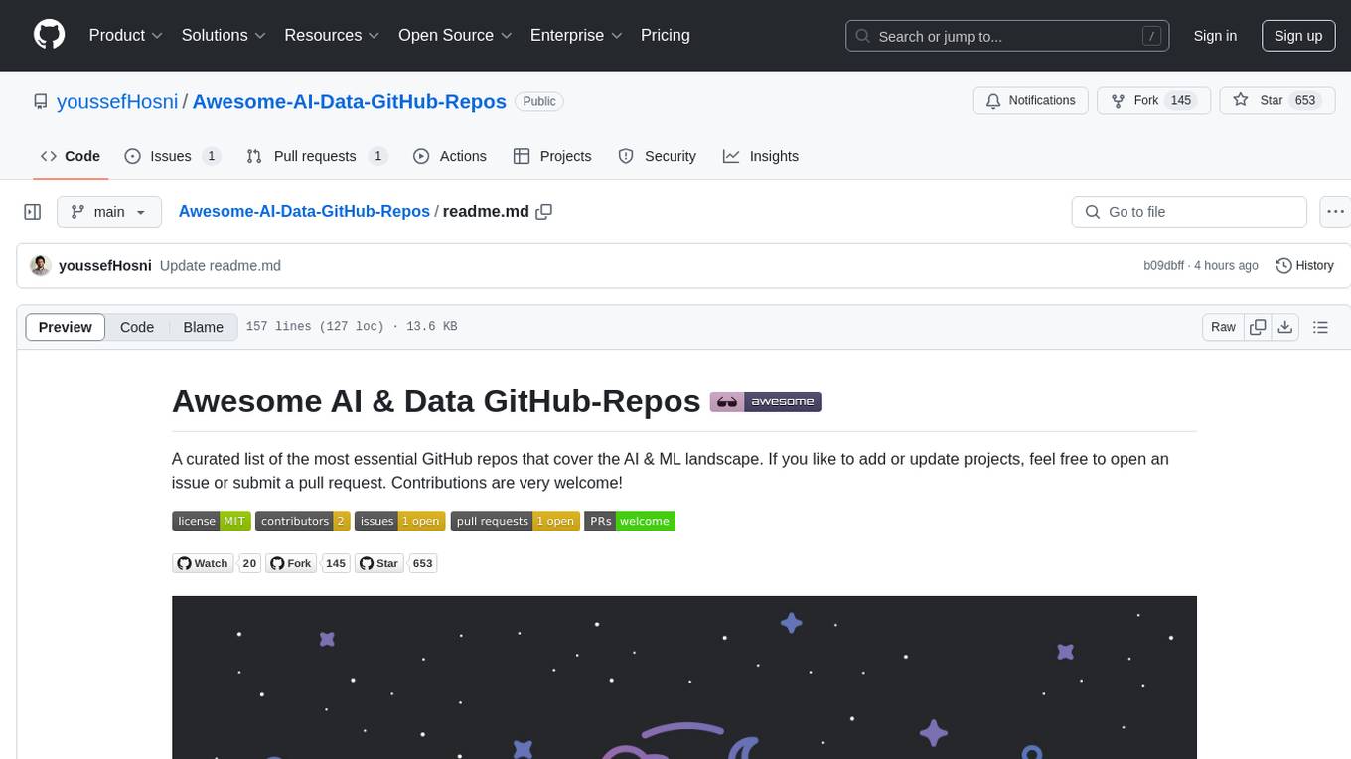Expand the Enterprise menu
Image resolution: width=1351 pixels, height=759 pixels.
click(x=576, y=35)
